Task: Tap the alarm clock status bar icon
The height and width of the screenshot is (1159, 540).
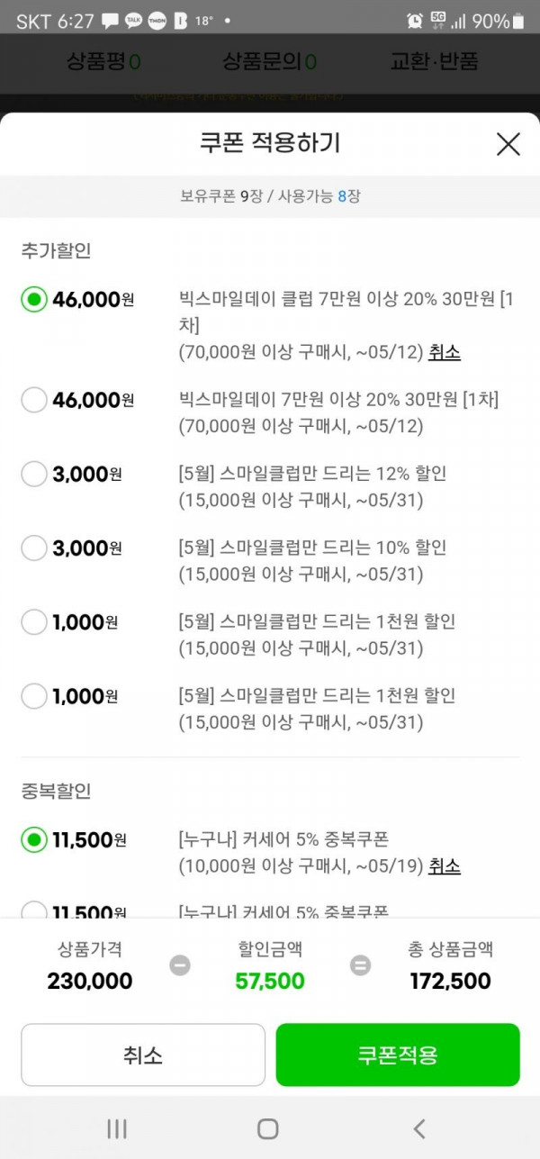Action: (415, 21)
